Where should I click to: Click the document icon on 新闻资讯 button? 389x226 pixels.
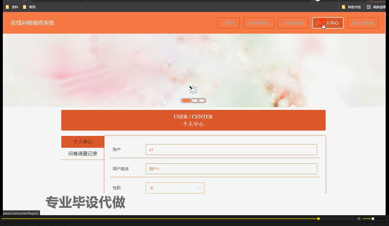point(284,23)
